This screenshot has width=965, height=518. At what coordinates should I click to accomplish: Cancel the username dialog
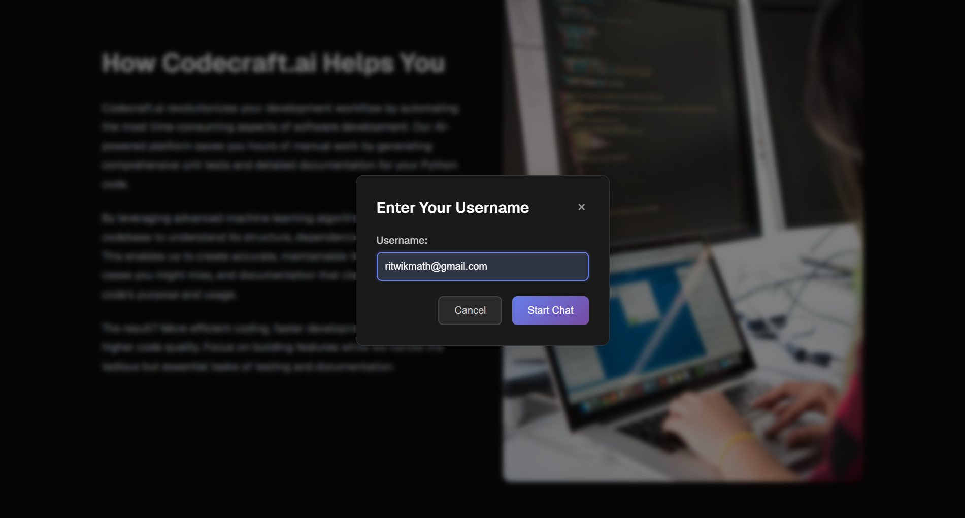click(x=470, y=310)
